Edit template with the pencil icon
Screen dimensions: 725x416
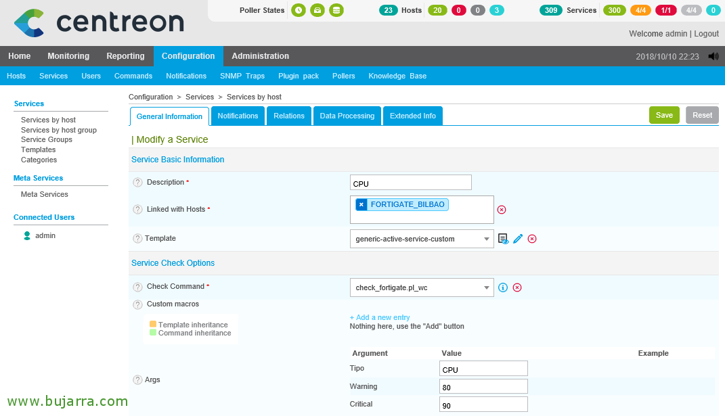tap(518, 239)
